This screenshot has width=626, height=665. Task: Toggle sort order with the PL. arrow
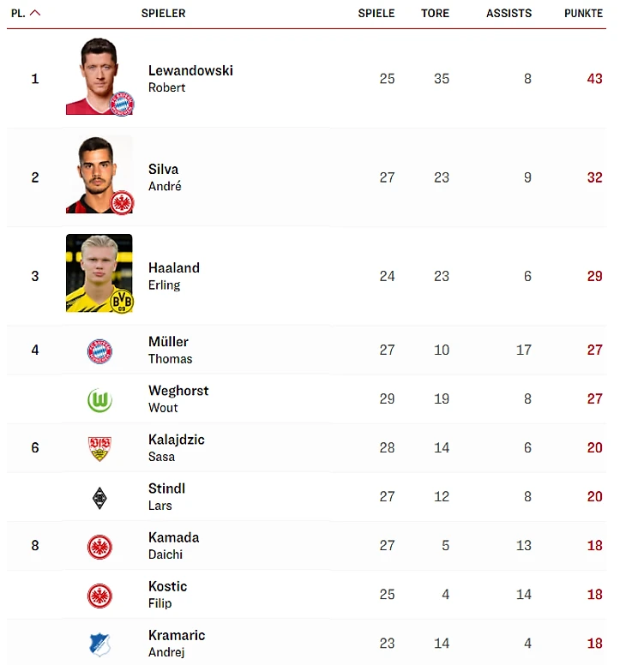tap(36, 13)
